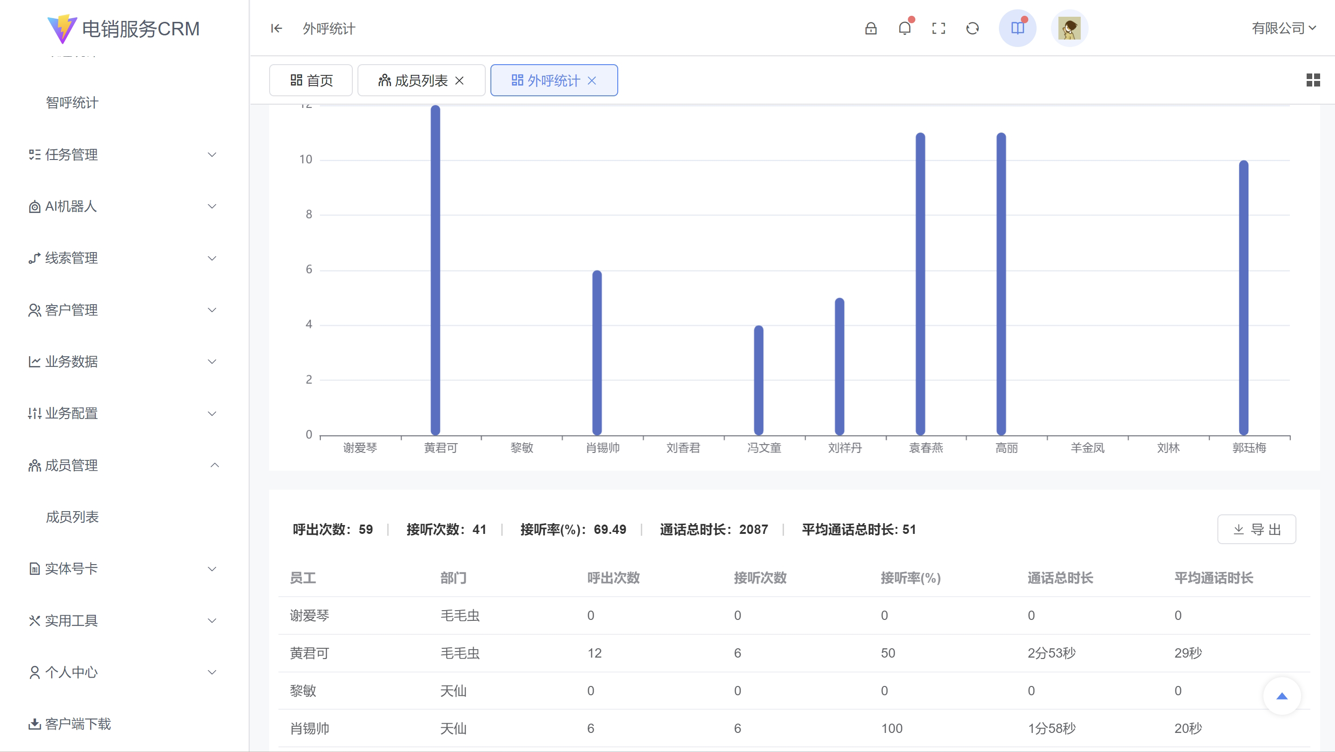The image size is (1335, 752).
Task: Click the 平均通话时长 column header
Action: pyautogui.click(x=1214, y=578)
